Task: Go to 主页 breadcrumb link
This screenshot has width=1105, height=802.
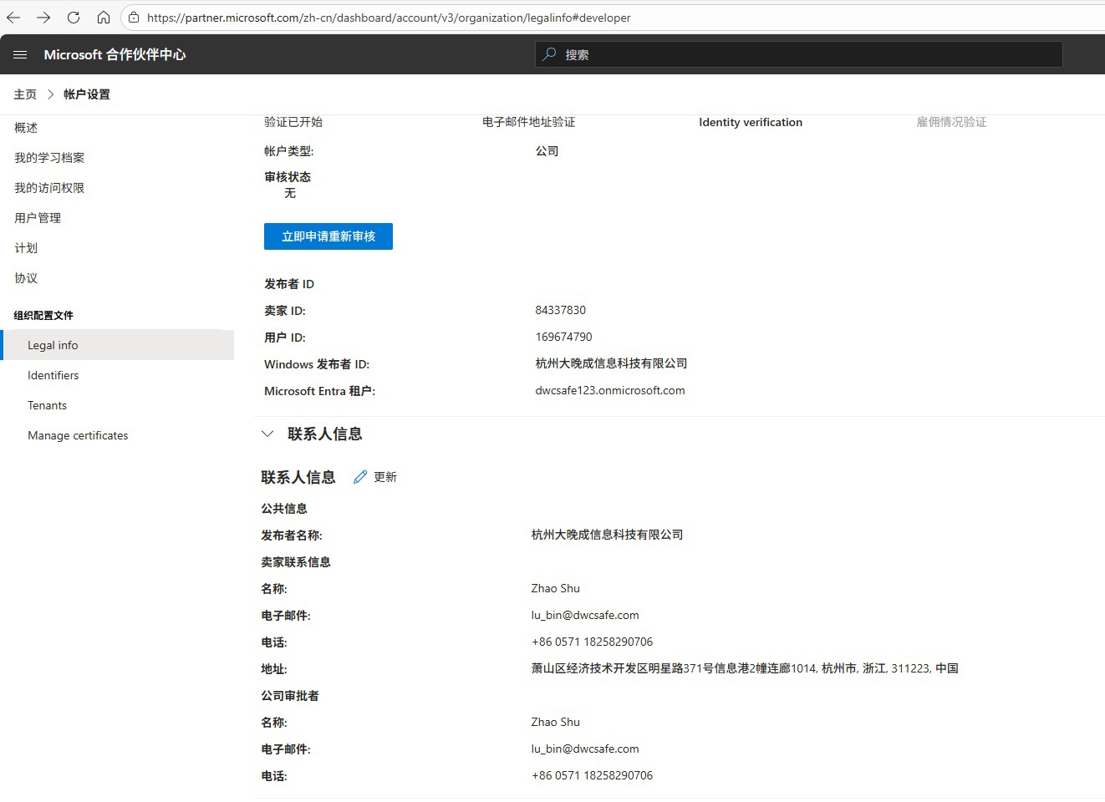Action: click(x=25, y=94)
